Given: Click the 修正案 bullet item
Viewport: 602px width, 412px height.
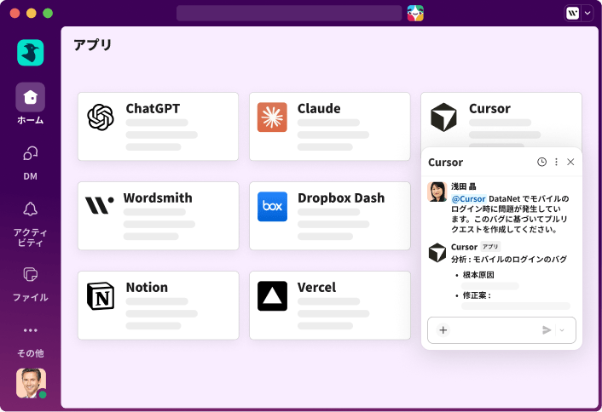Looking at the screenshot, I should 477,295.
